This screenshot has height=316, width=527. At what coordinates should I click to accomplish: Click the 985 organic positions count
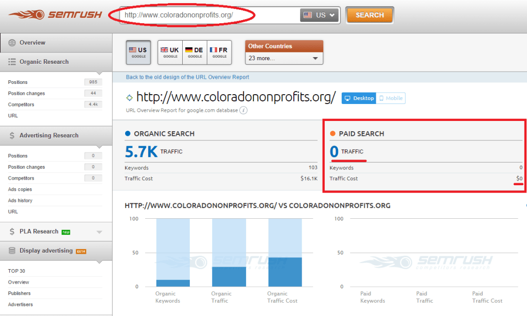click(93, 82)
